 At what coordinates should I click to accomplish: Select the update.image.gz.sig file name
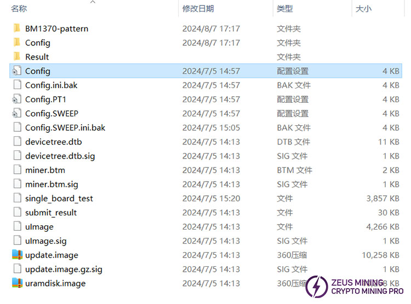click(x=64, y=269)
